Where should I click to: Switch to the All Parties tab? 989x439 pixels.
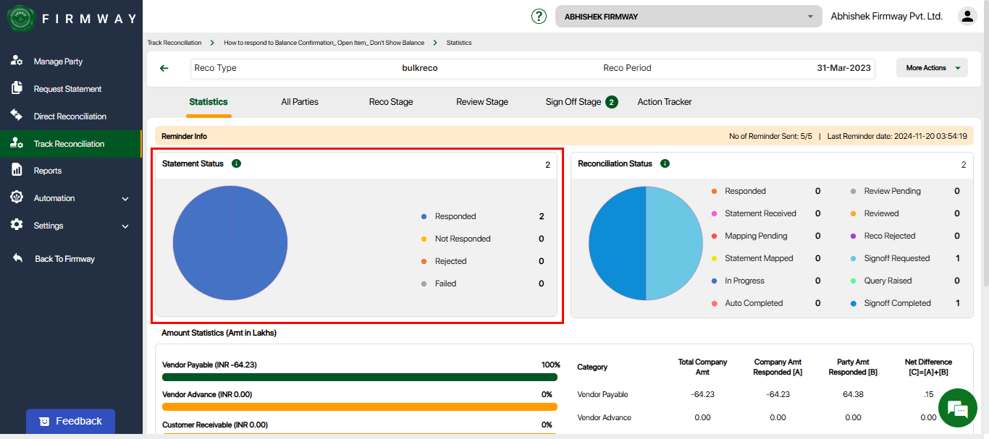click(300, 102)
